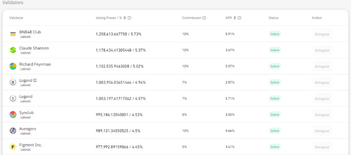Click voting power 1,178,434.41305448 / 5.37%
The image size is (351, 155).
pyautogui.click(x=121, y=50)
